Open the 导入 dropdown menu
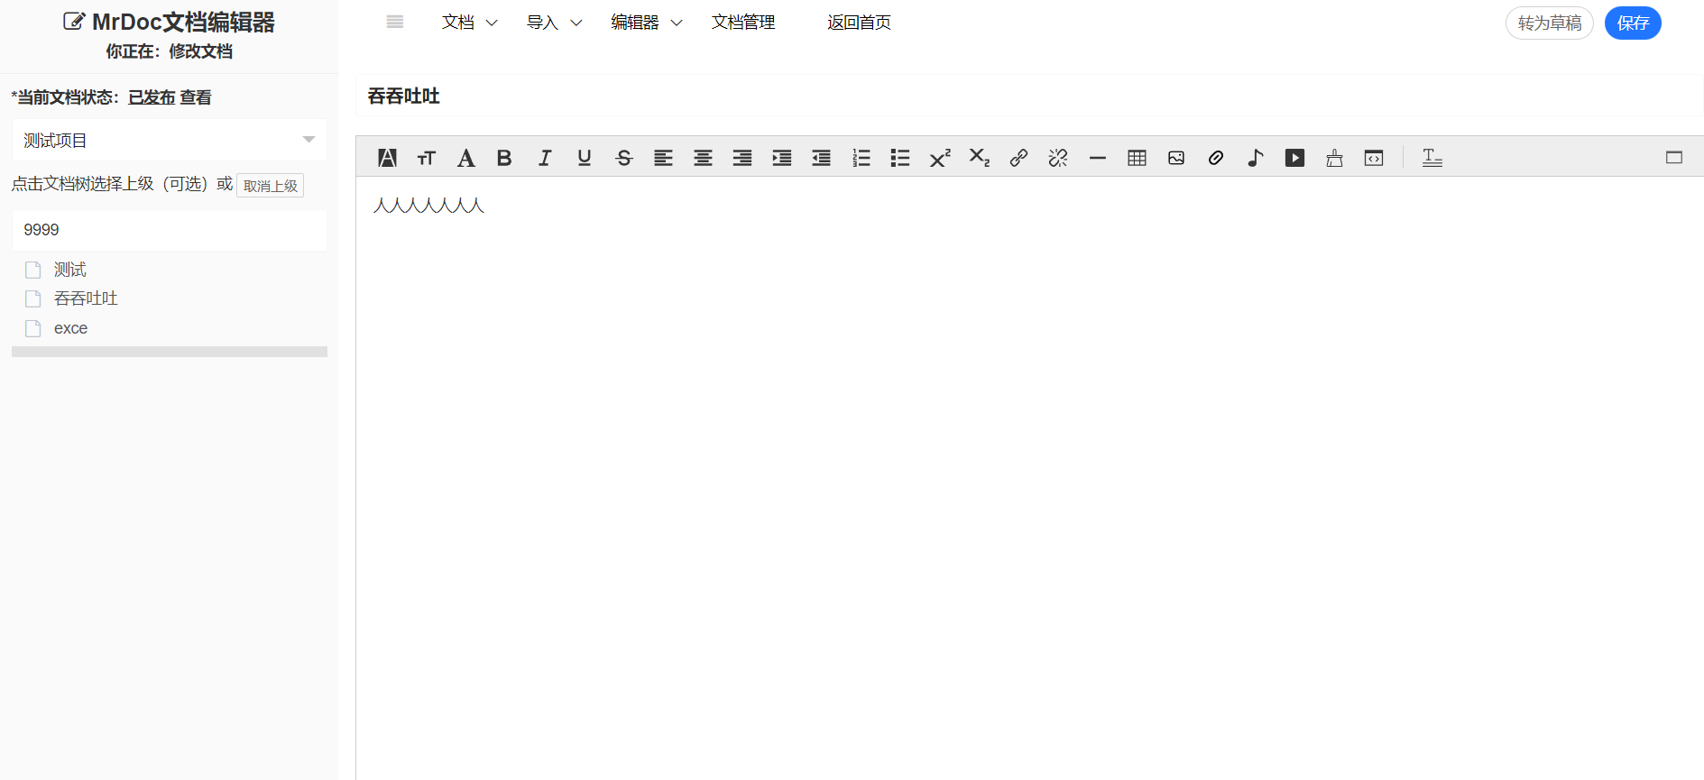Screen dimensions: 1704x780 coord(554,23)
